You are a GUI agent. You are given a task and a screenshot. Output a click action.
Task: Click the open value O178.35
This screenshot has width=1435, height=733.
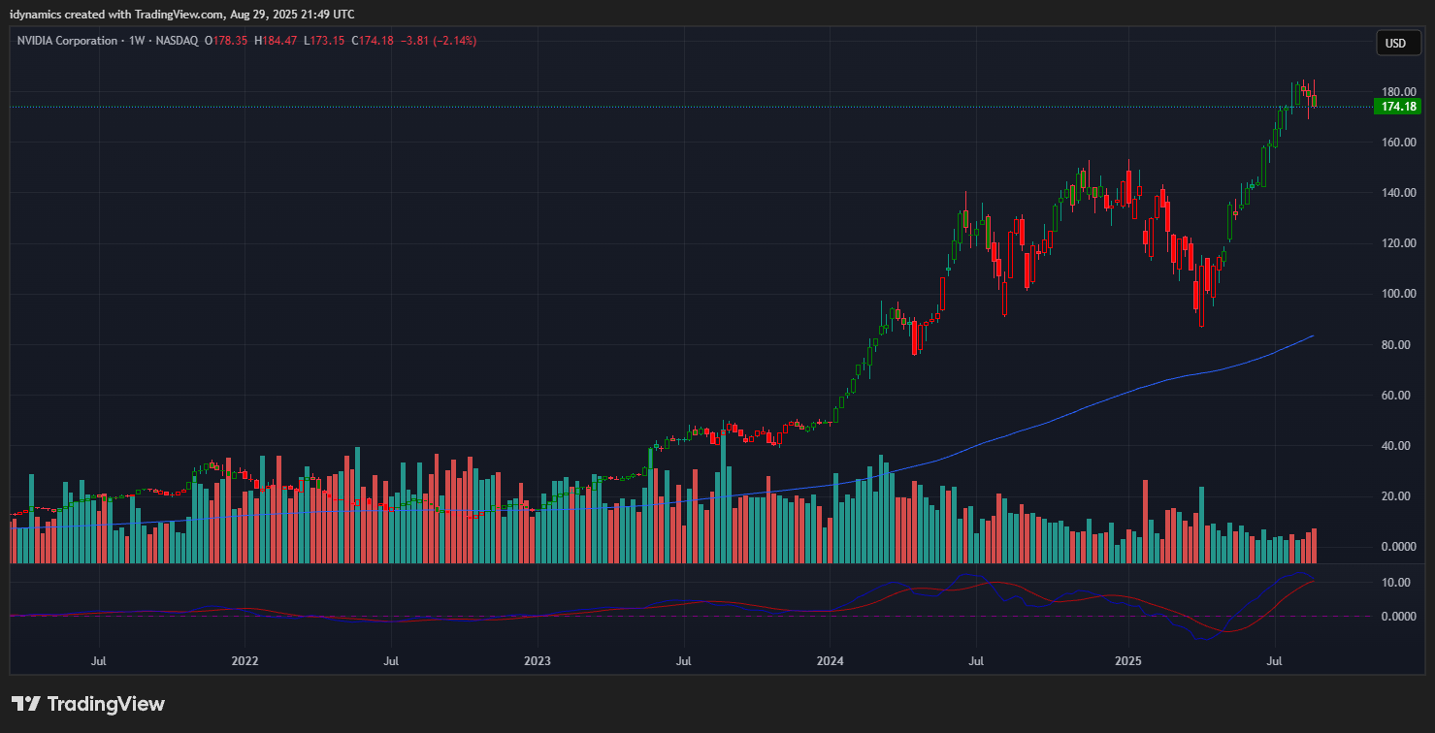tap(224, 41)
